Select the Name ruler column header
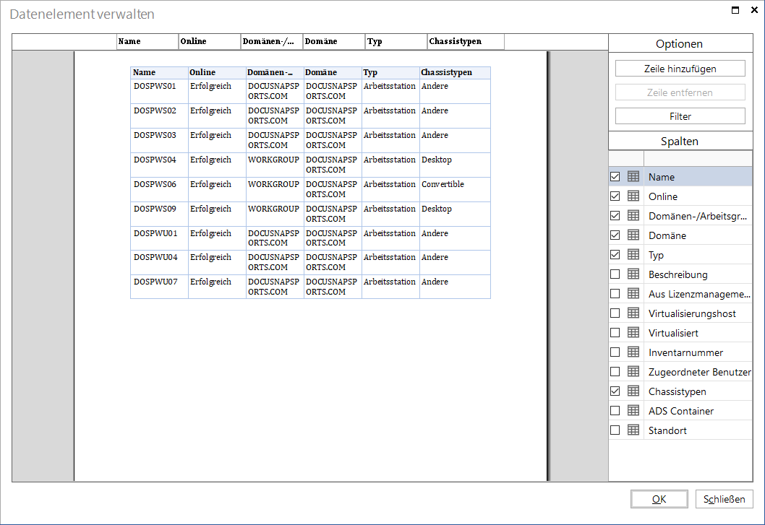 148,41
